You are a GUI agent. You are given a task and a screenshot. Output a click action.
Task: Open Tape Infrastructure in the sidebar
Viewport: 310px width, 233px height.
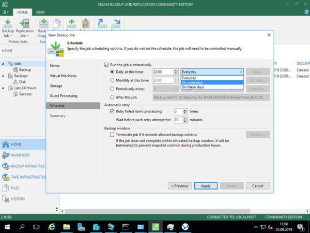click(5, 177)
